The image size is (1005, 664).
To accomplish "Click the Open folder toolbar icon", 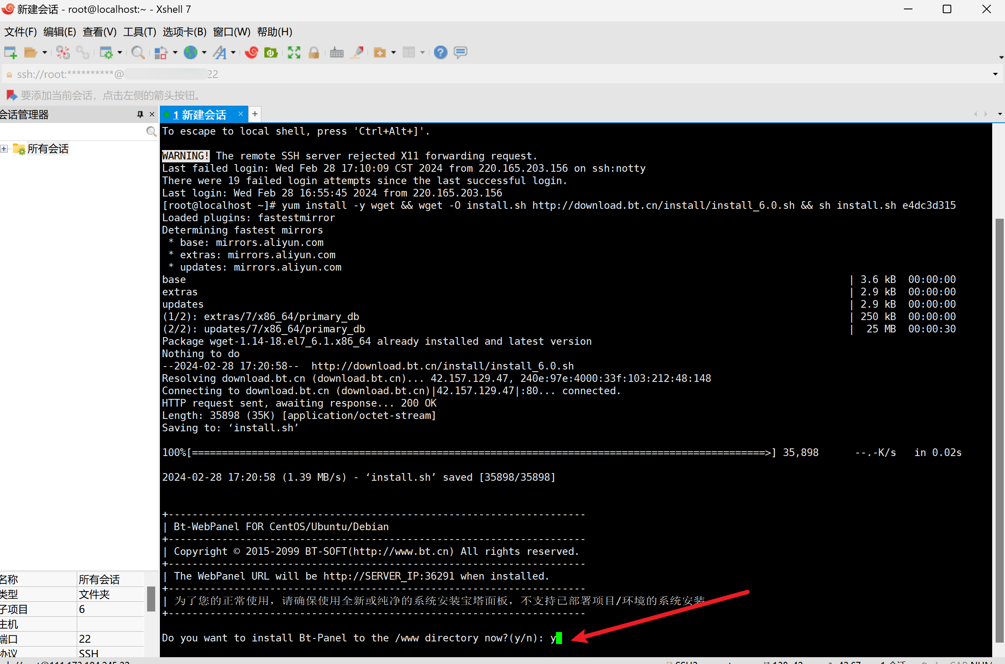I will point(30,52).
